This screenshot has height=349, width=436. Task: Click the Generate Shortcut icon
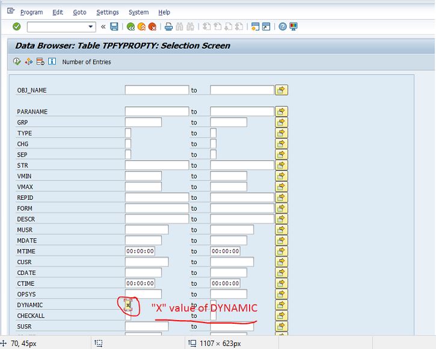pos(266,26)
